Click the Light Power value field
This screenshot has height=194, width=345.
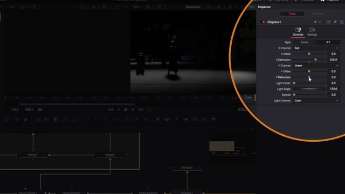[333, 83]
